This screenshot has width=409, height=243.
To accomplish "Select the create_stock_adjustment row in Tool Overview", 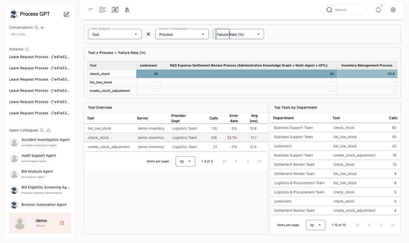I will click(175, 147).
